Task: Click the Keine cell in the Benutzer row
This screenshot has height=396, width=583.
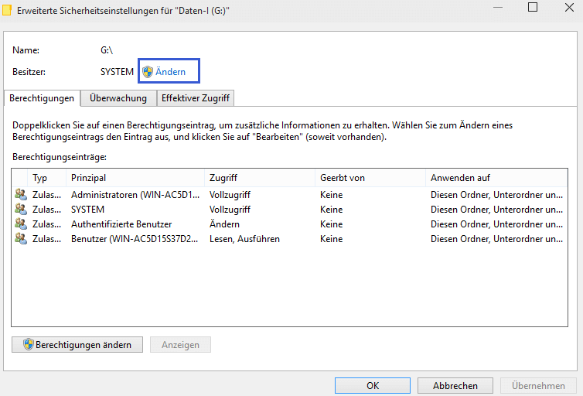Action: tap(331, 239)
